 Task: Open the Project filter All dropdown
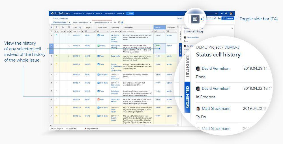click(90, 31)
